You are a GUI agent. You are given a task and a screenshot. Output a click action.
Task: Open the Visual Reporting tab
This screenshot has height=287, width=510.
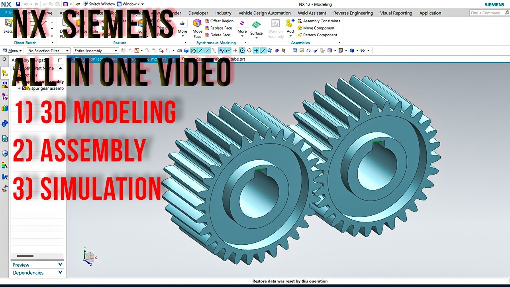click(x=396, y=13)
